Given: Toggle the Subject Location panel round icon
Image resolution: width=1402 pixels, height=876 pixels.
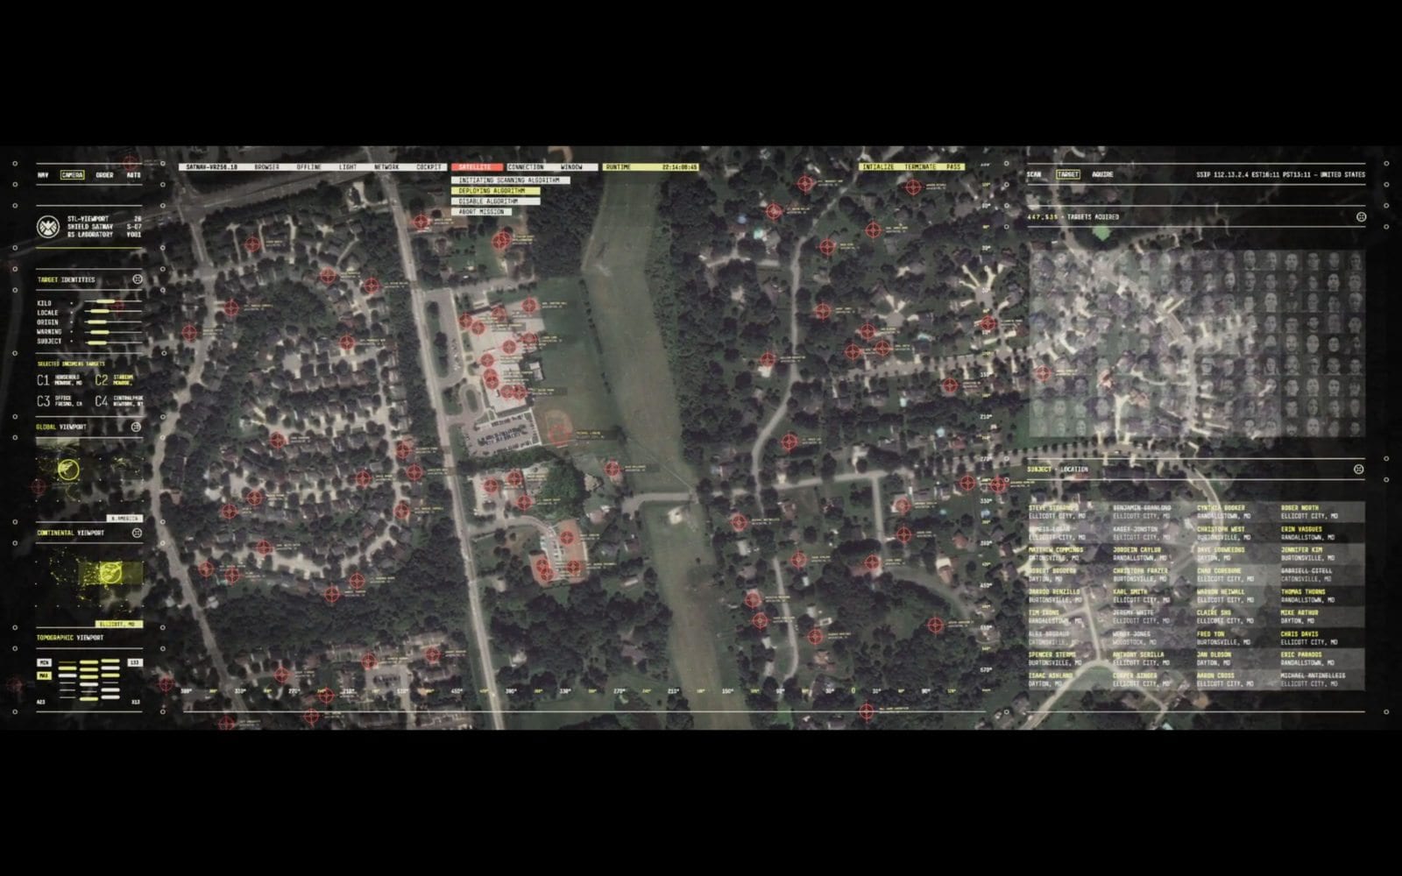Looking at the screenshot, I should [1358, 470].
